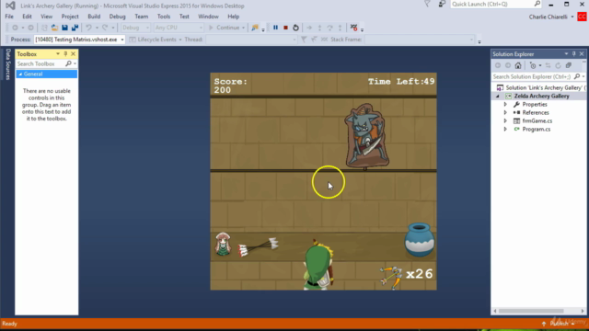The image size is (589, 331).
Task: Collapse the General group in Toolbox
Action: point(20,74)
